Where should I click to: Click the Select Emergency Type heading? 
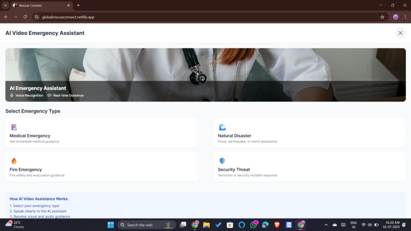(33, 111)
